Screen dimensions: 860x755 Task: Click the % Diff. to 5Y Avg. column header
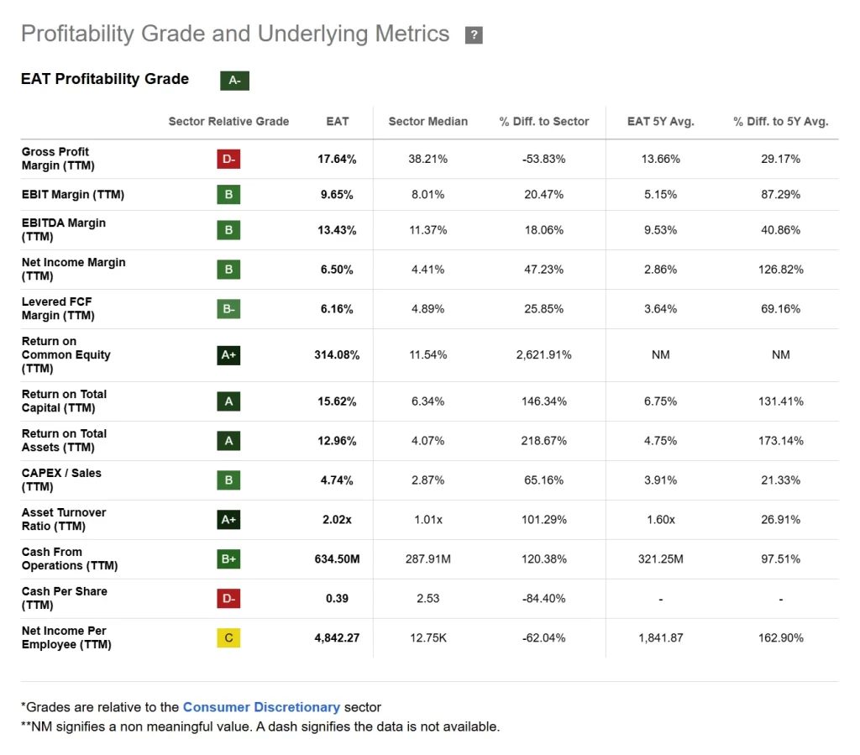[x=780, y=122]
